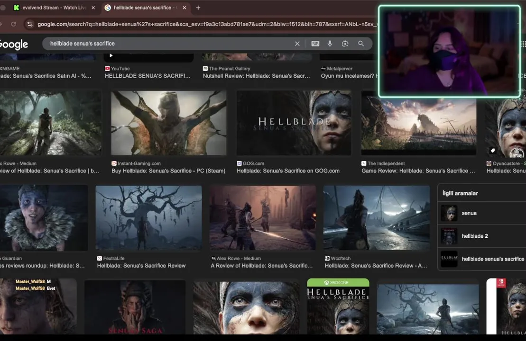Screen dimensions: 526x341
Task: Click the senua related search thumbnail
Action: tap(449, 213)
